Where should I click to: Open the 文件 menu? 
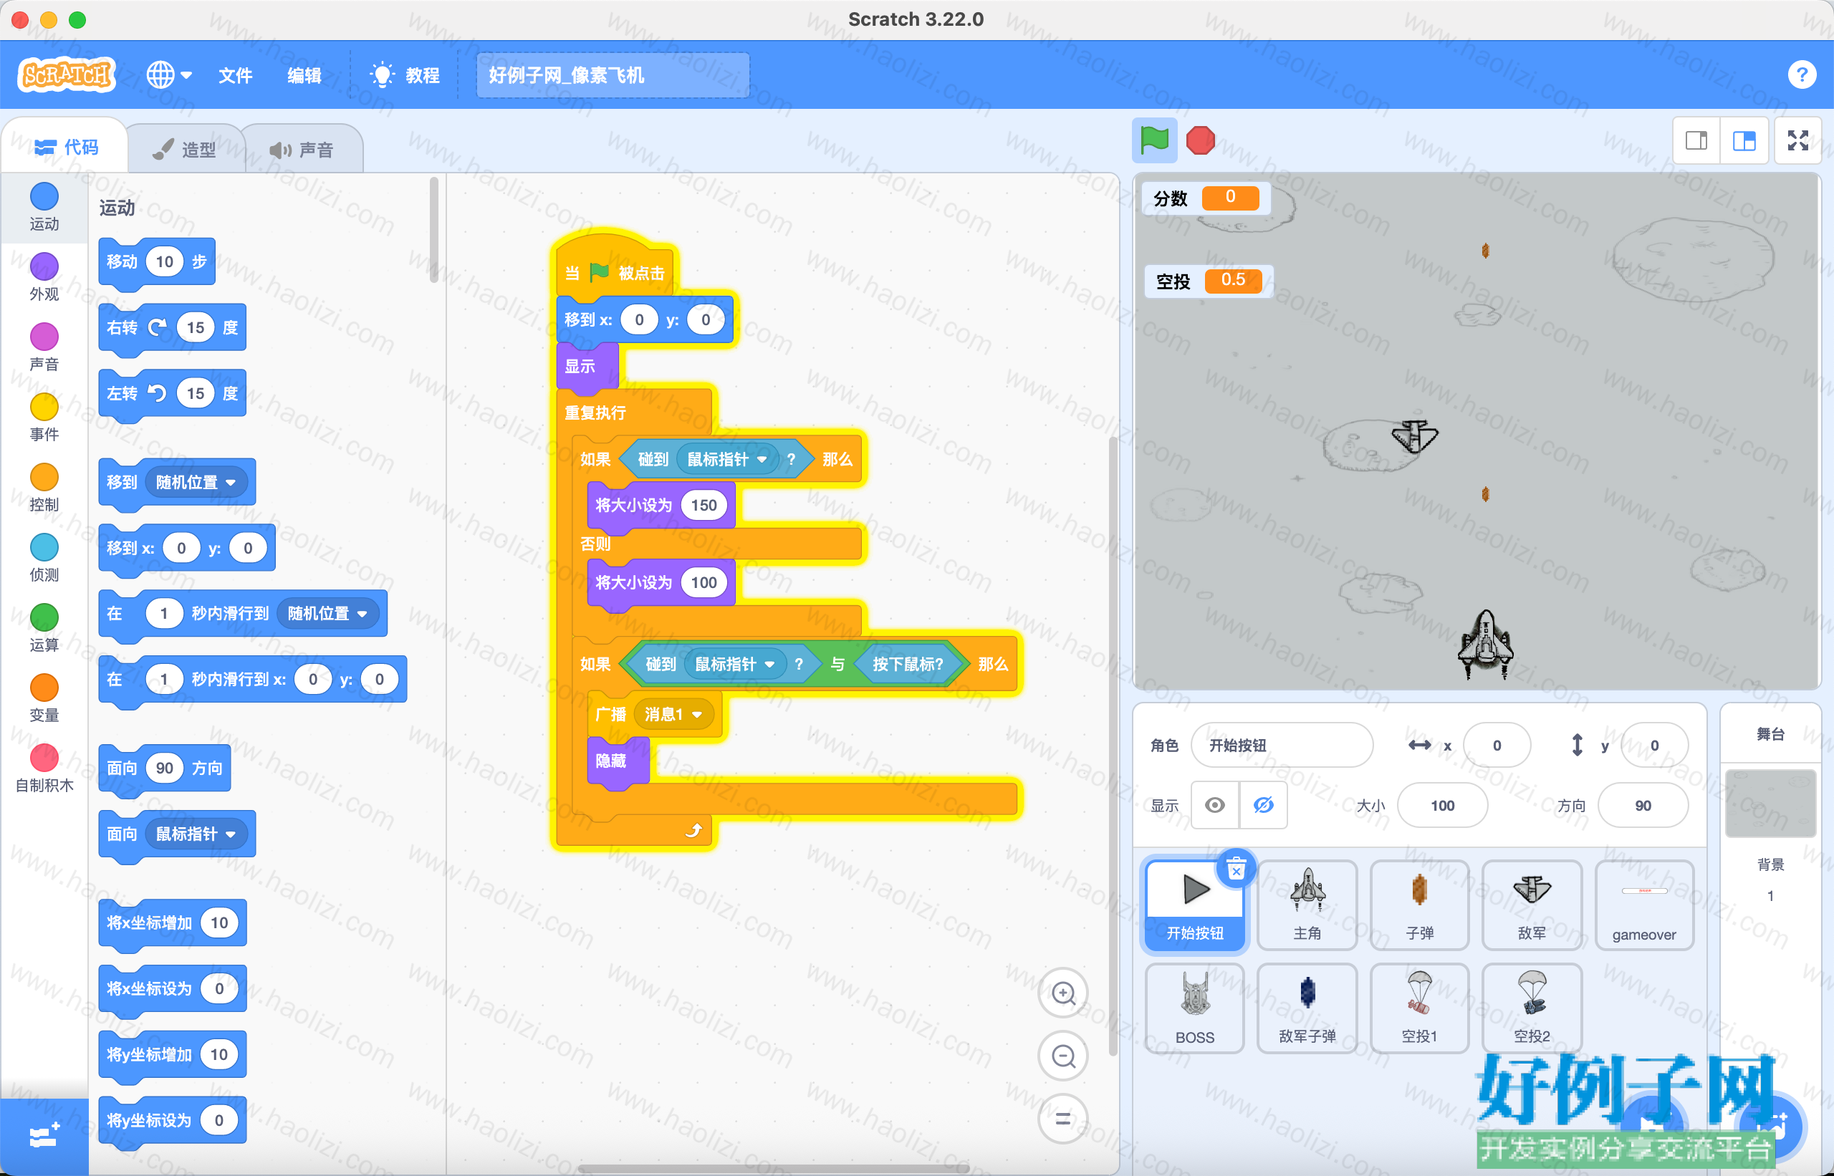[235, 74]
